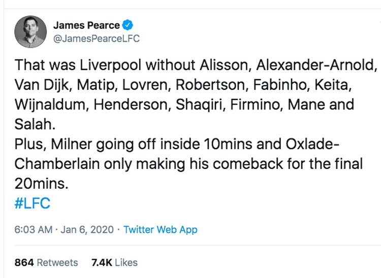Click the blue verified badge icon
381x278 pixels.
click(129, 25)
